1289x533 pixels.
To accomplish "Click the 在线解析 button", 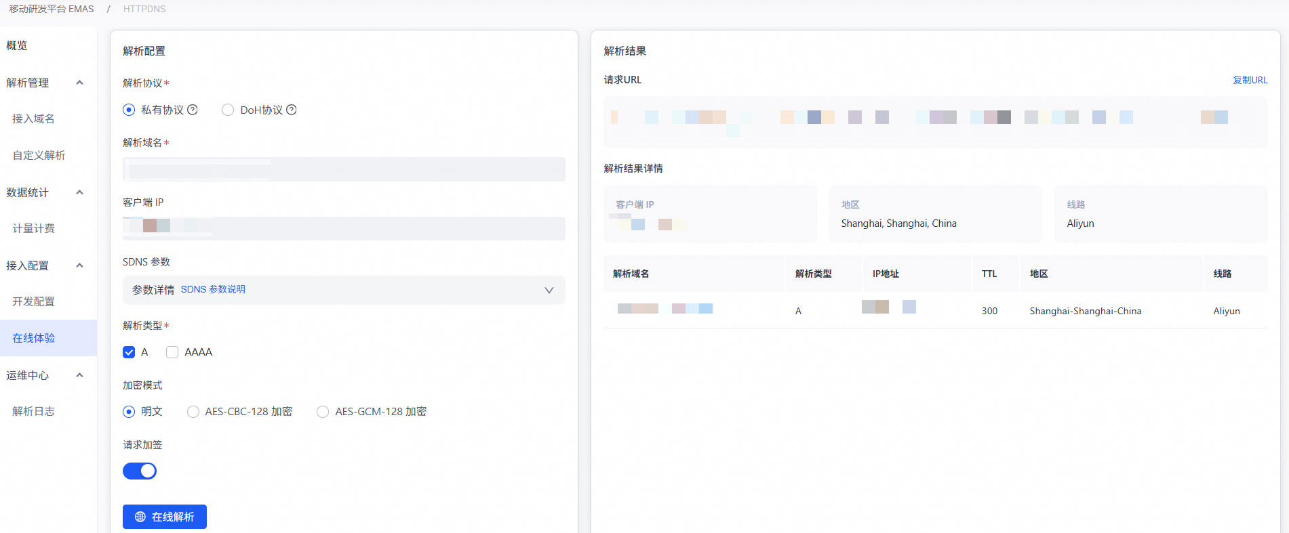I will tap(165, 517).
